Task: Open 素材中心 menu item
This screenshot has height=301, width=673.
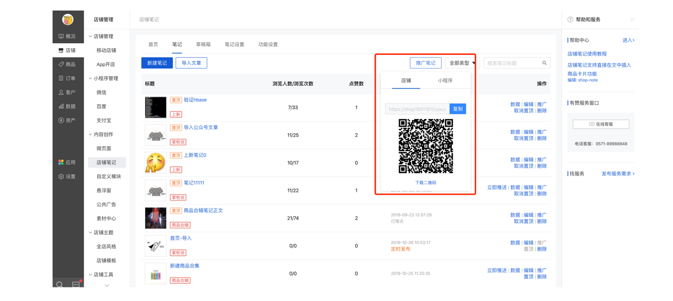Action: pos(106,218)
